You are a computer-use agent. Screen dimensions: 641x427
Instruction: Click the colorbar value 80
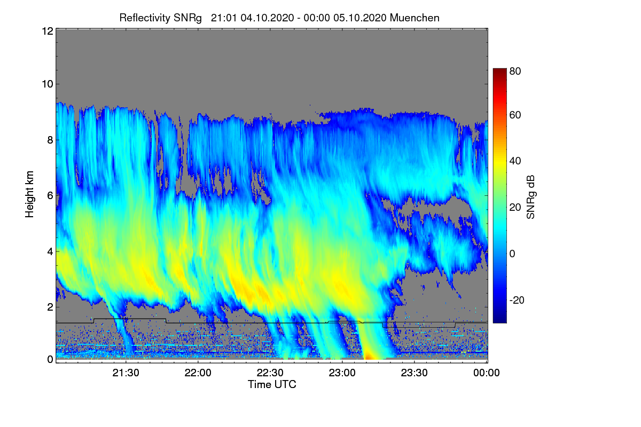(515, 72)
